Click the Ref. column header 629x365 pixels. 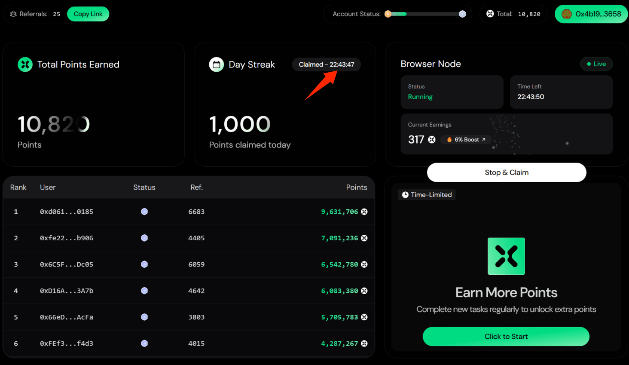tap(196, 187)
